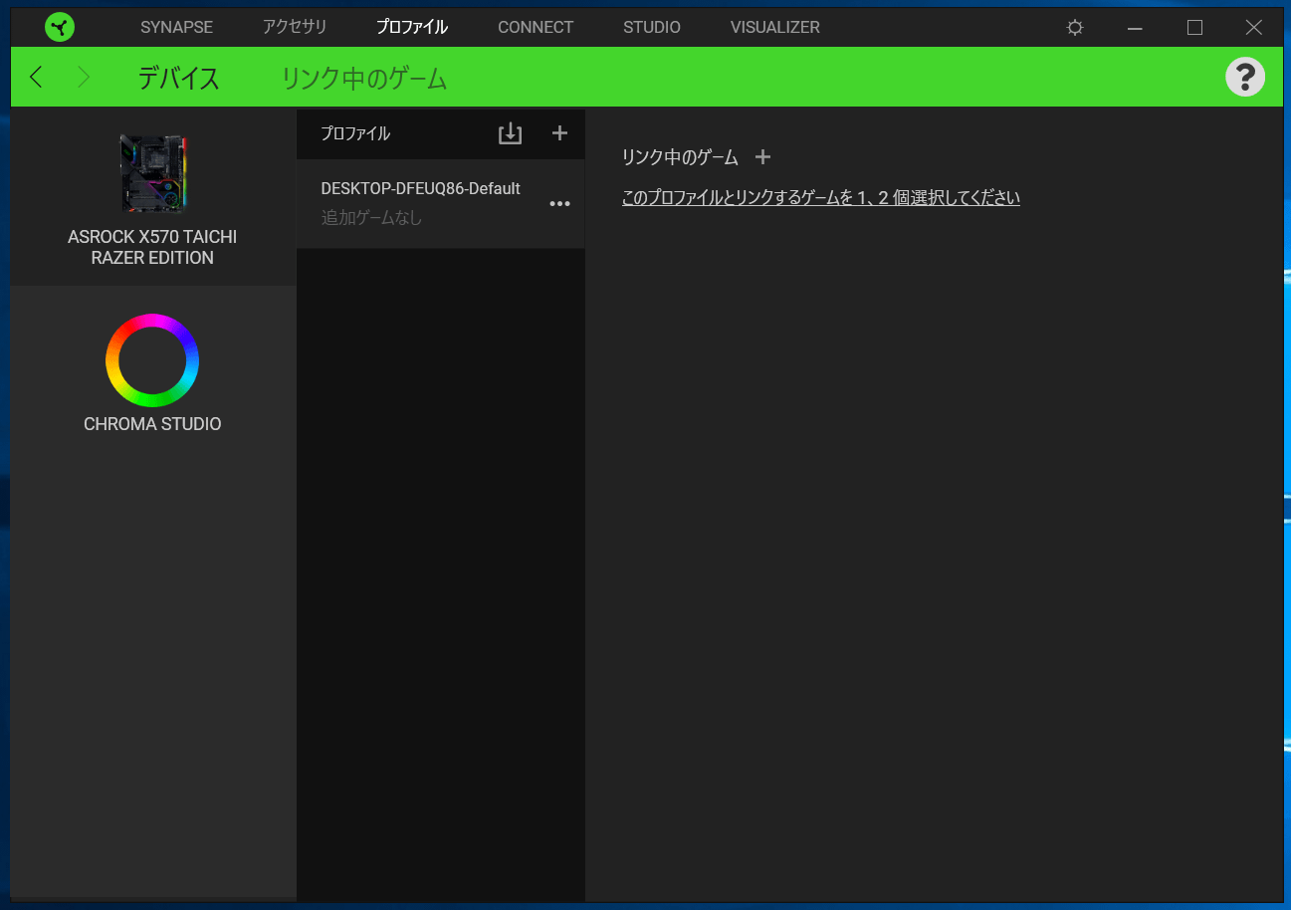Image resolution: width=1291 pixels, height=910 pixels.
Task: Open the STUDIO tab
Action: coord(652,27)
